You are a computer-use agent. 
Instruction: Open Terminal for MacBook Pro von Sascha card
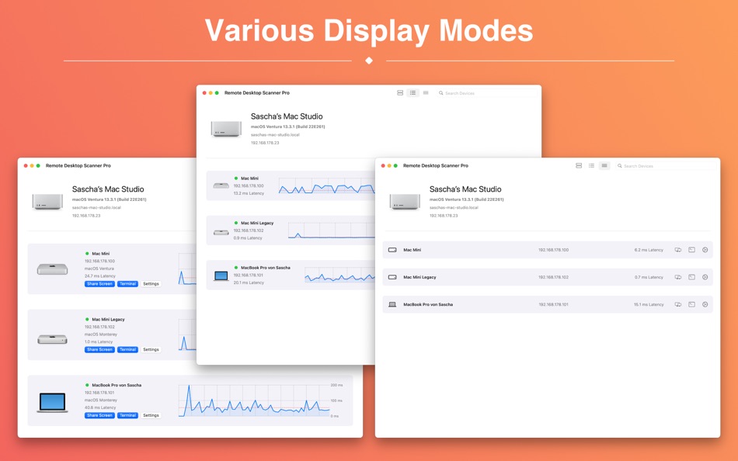point(127,415)
